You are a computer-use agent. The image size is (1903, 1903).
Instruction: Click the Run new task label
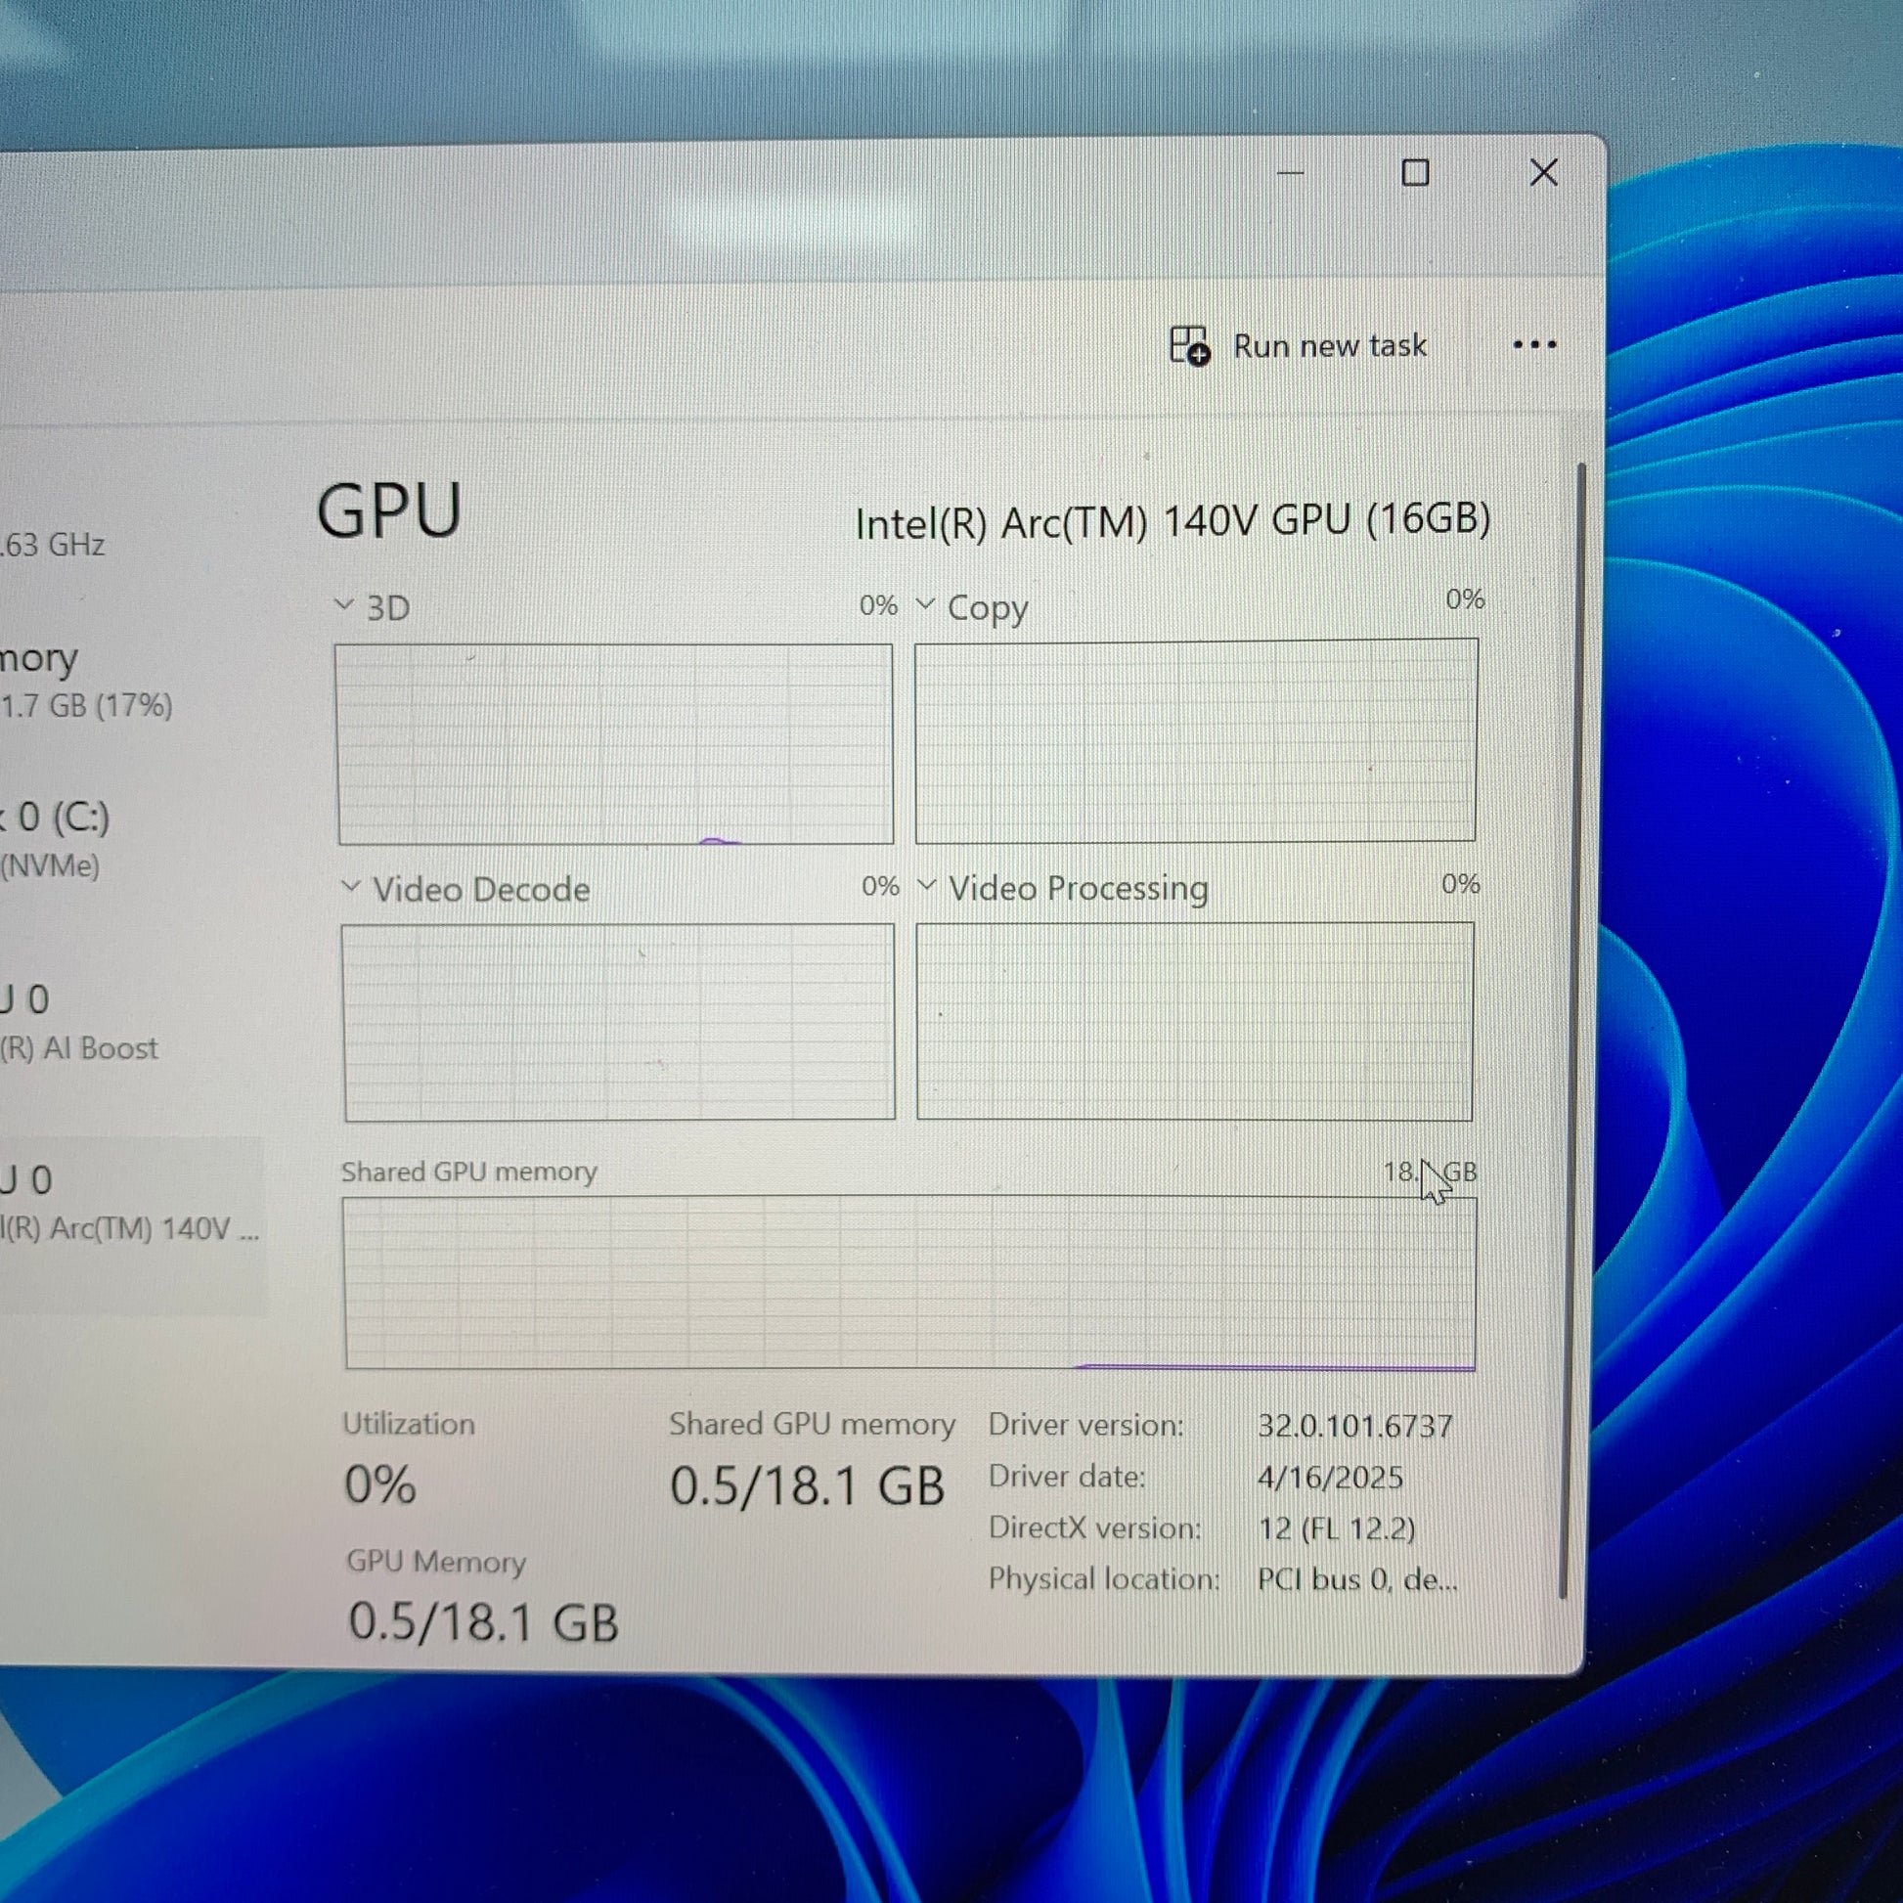point(1330,346)
